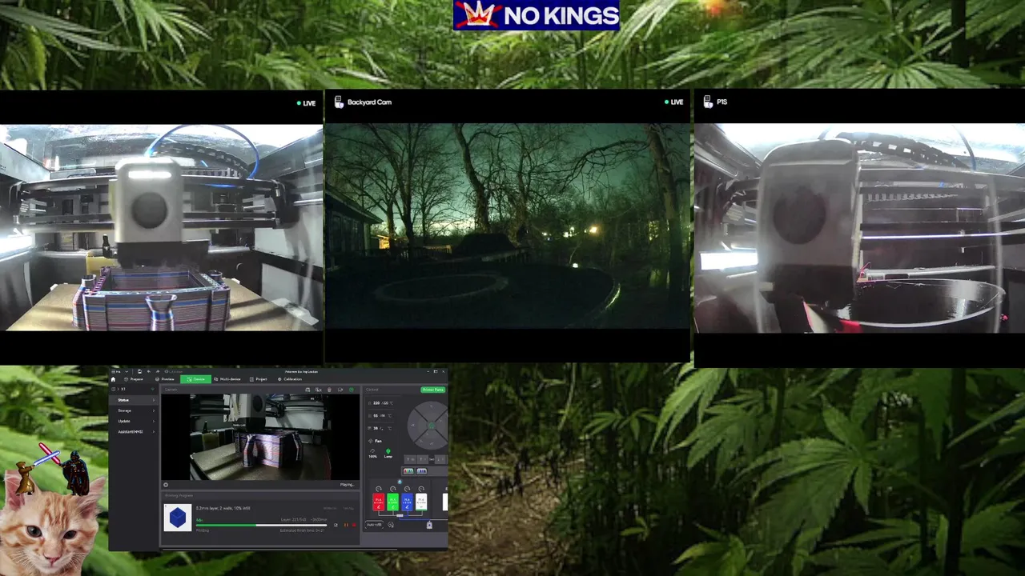Screen dimensions: 1025x576
Task: Select the second AMS unit thumbnail
Action: (x=422, y=471)
